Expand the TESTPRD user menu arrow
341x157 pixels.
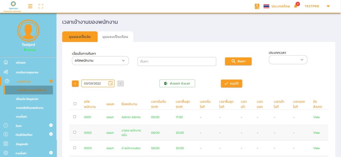(x=328, y=6)
